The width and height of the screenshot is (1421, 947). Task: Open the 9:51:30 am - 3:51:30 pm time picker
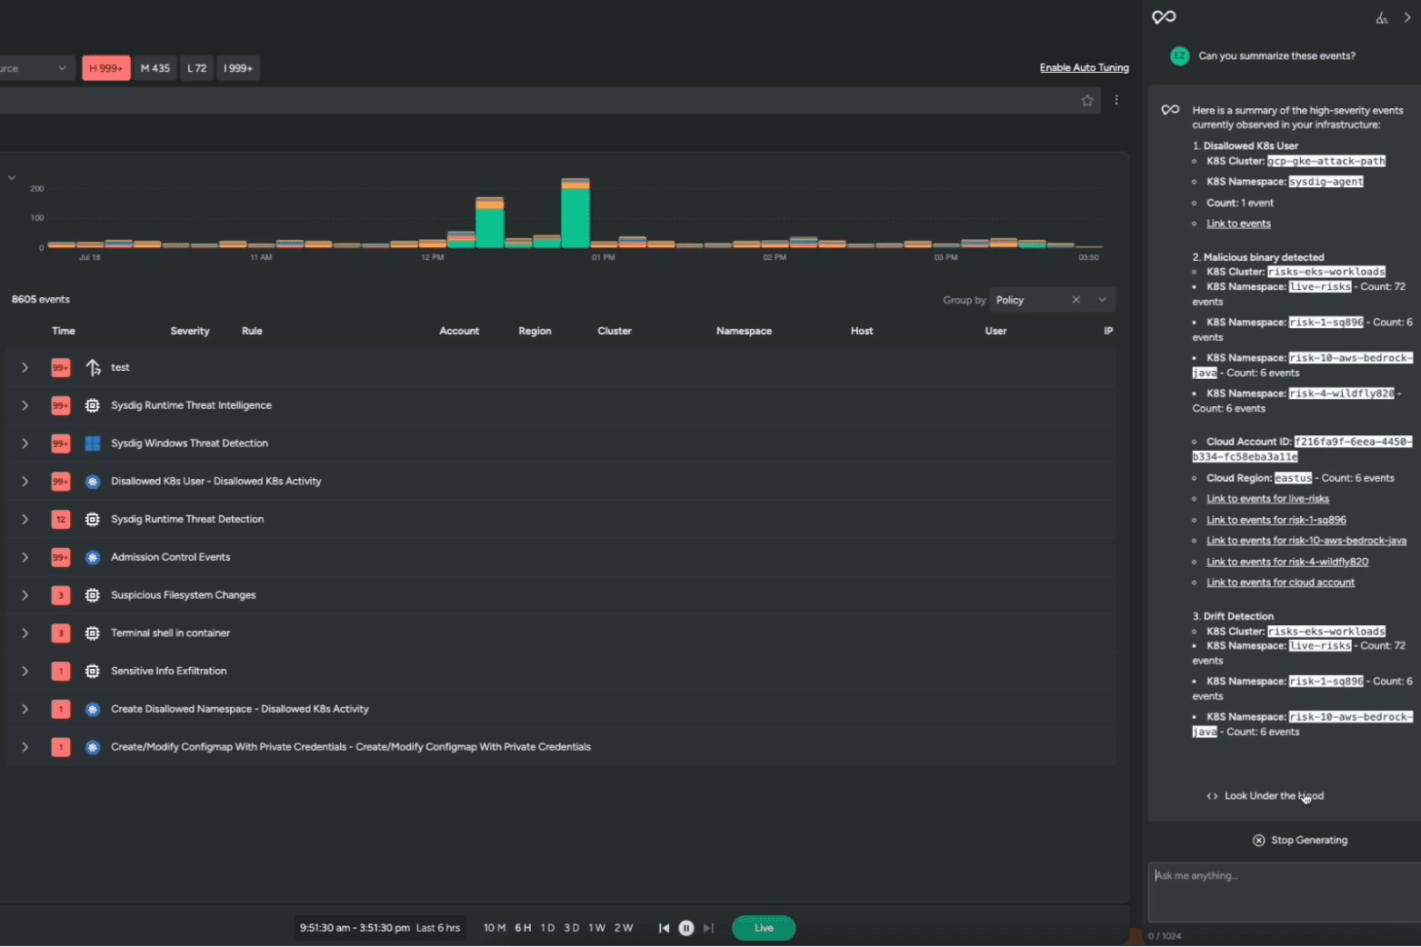click(380, 928)
